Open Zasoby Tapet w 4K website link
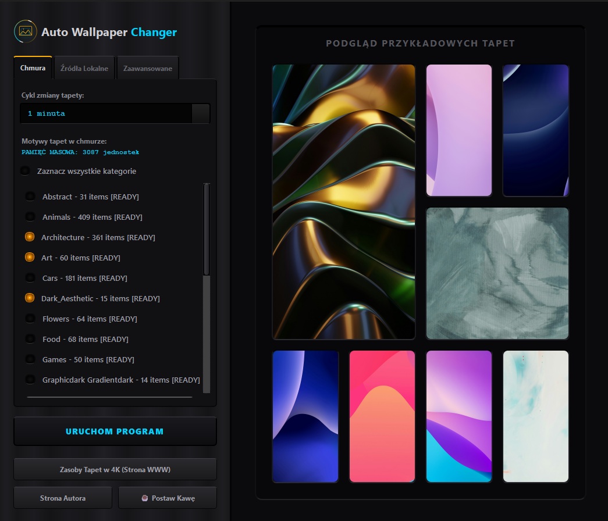 (115, 469)
